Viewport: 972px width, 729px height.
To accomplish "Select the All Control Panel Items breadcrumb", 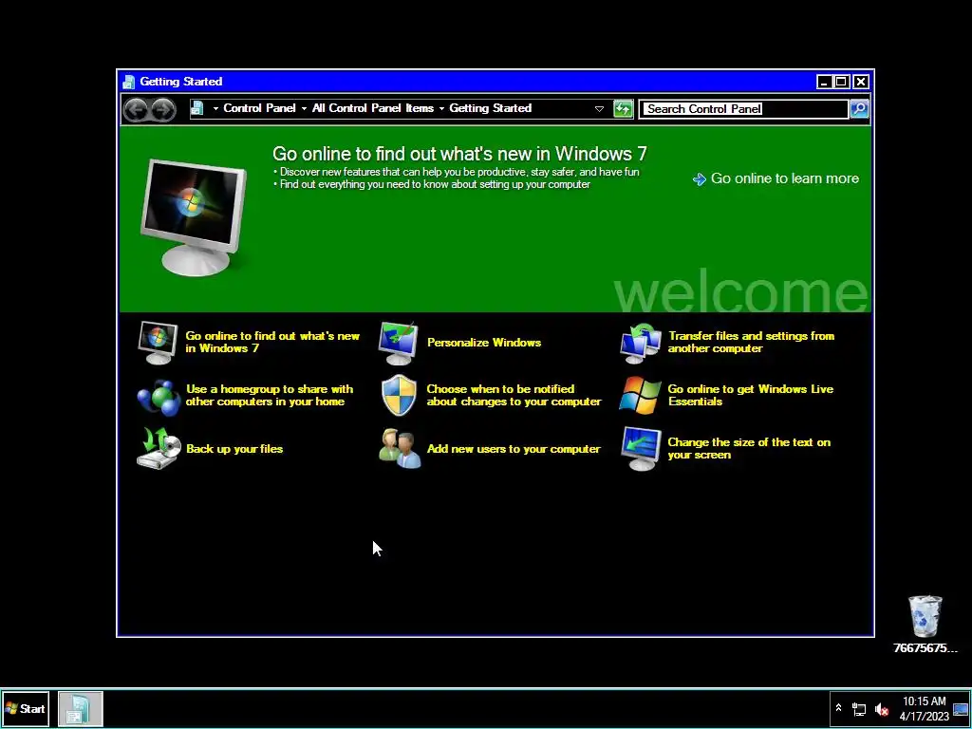I will tap(372, 108).
